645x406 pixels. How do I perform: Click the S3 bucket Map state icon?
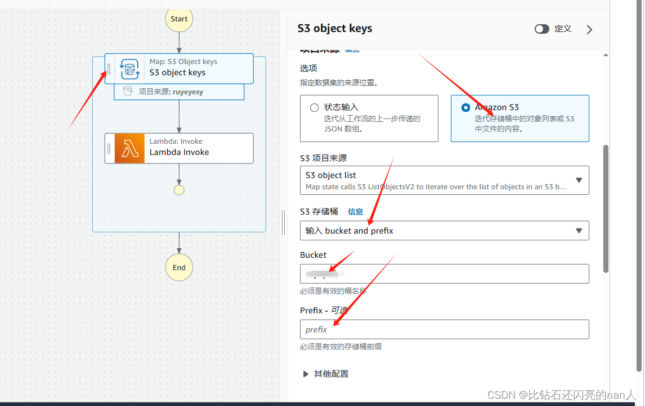(129, 69)
